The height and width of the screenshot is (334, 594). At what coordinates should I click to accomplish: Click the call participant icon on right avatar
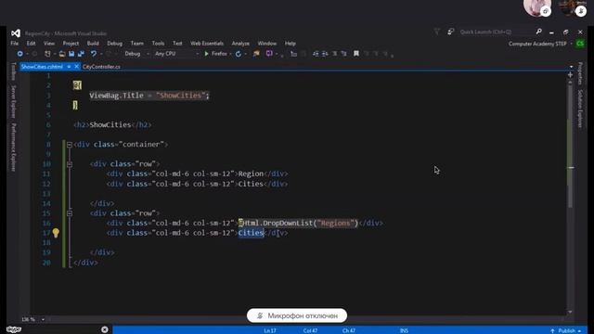pos(581,11)
